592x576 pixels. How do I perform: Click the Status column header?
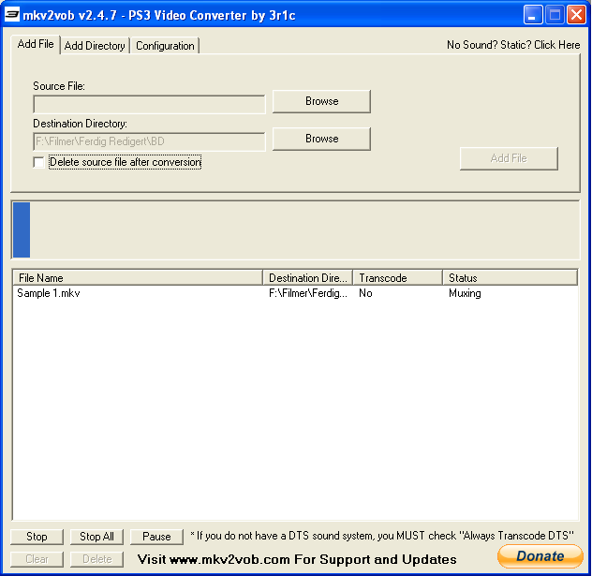[511, 278]
